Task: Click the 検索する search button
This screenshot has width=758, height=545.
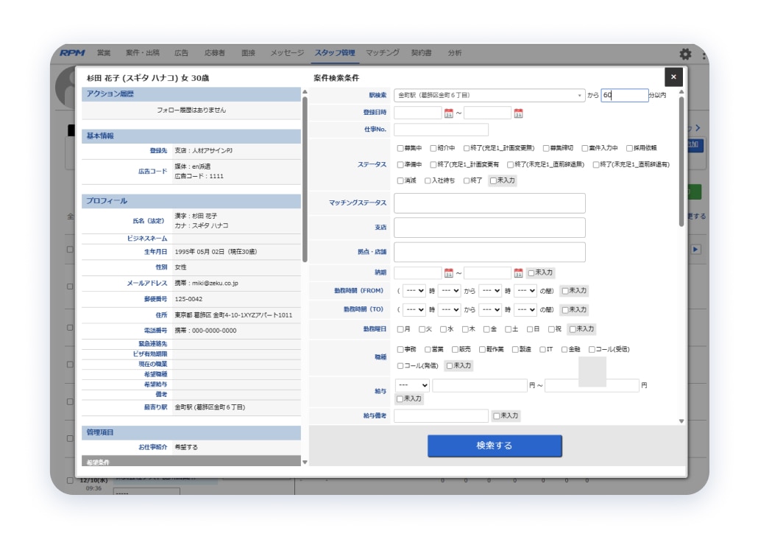Action: 495,445
